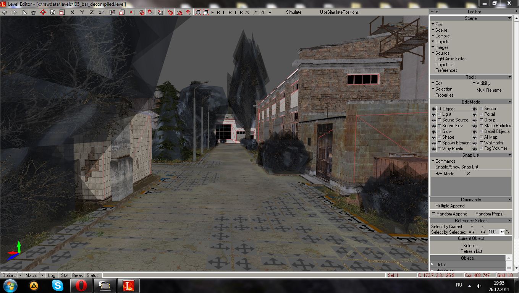Open Skype from the taskbar
The width and height of the screenshot is (519, 293).
pyautogui.click(x=58, y=285)
